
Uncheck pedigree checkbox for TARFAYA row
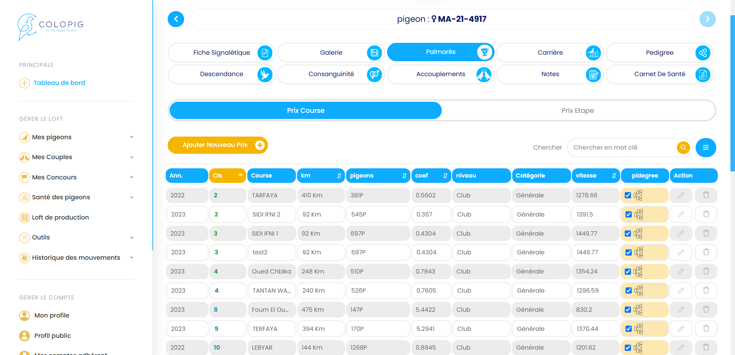tap(628, 195)
